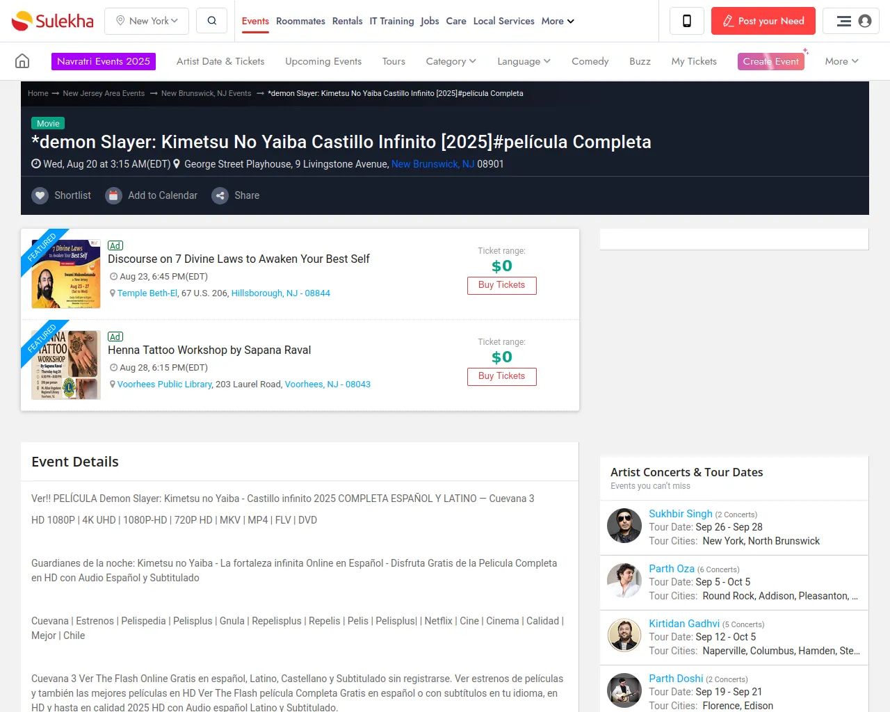The image size is (890, 712).
Task: Click the Shortlist heart icon
Action: [40, 196]
